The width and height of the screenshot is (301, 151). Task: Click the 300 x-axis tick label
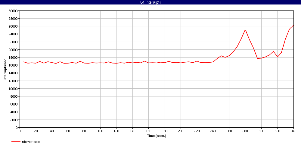262,131
